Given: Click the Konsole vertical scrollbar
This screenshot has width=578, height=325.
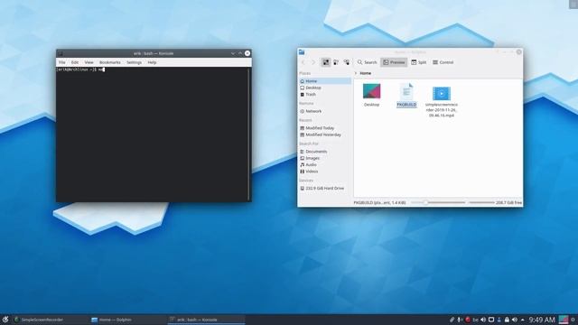Looking at the screenshot, I should 249,135.
